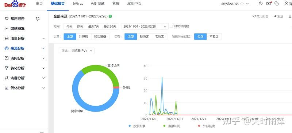Open 优化分析 sidebar item

point(17,88)
